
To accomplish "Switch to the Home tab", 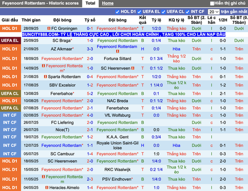I will 108,3.
